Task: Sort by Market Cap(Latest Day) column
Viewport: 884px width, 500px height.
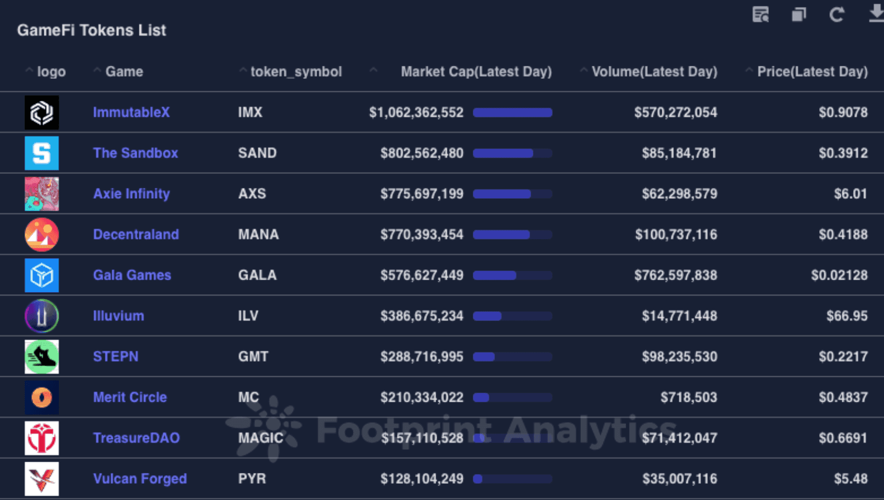Action: [476, 72]
